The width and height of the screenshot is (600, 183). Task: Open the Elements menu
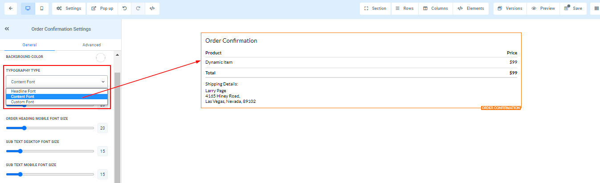(471, 8)
